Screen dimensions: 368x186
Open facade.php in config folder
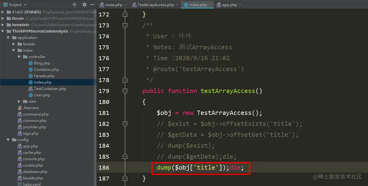pos(33,178)
